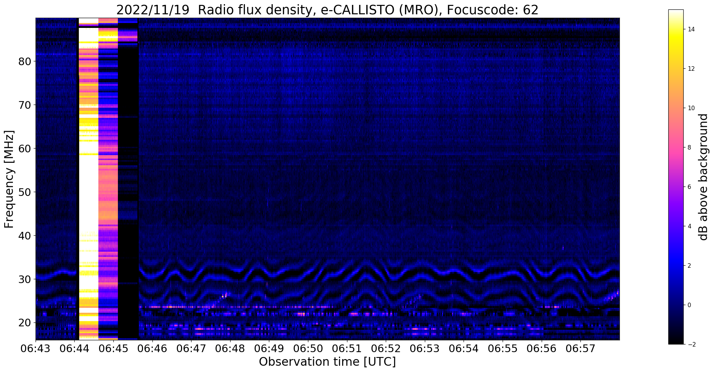
Task: Click the 20 MHz frequency tick label
Action: click(25, 323)
